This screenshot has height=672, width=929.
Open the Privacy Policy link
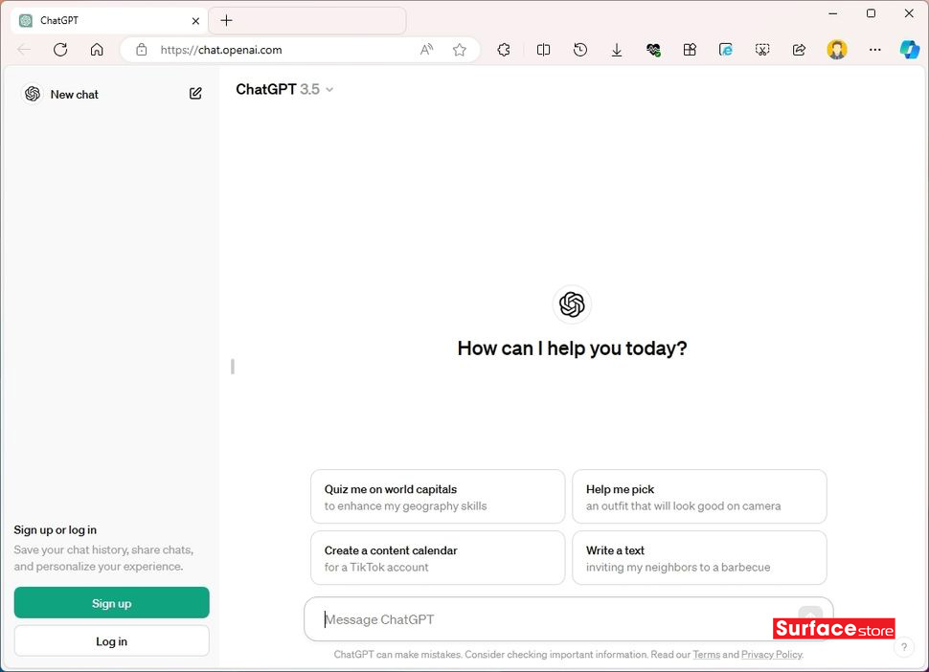point(771,654)
